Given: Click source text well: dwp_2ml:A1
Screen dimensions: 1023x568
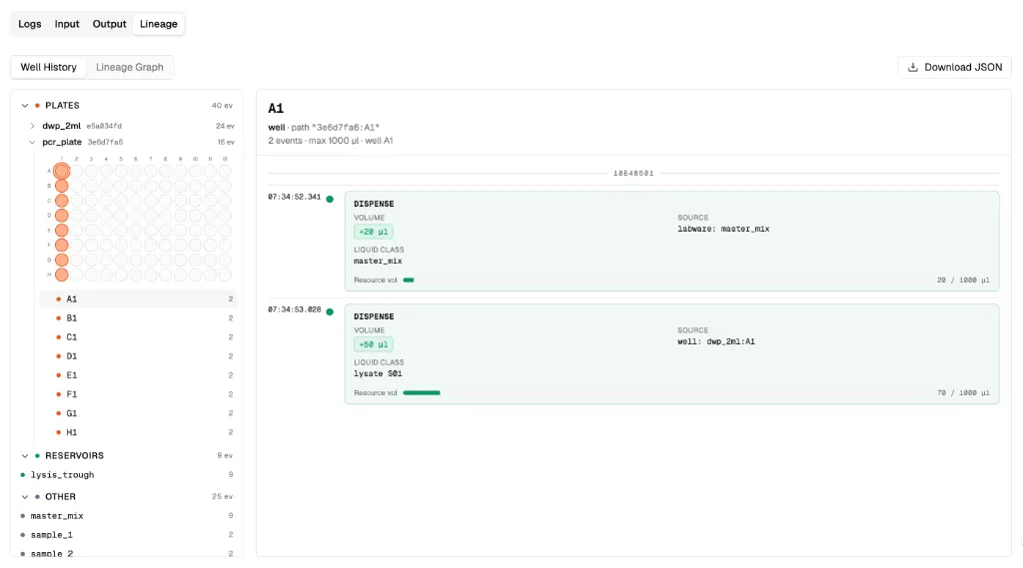Looking at the screenshot, I should point(715,341).
